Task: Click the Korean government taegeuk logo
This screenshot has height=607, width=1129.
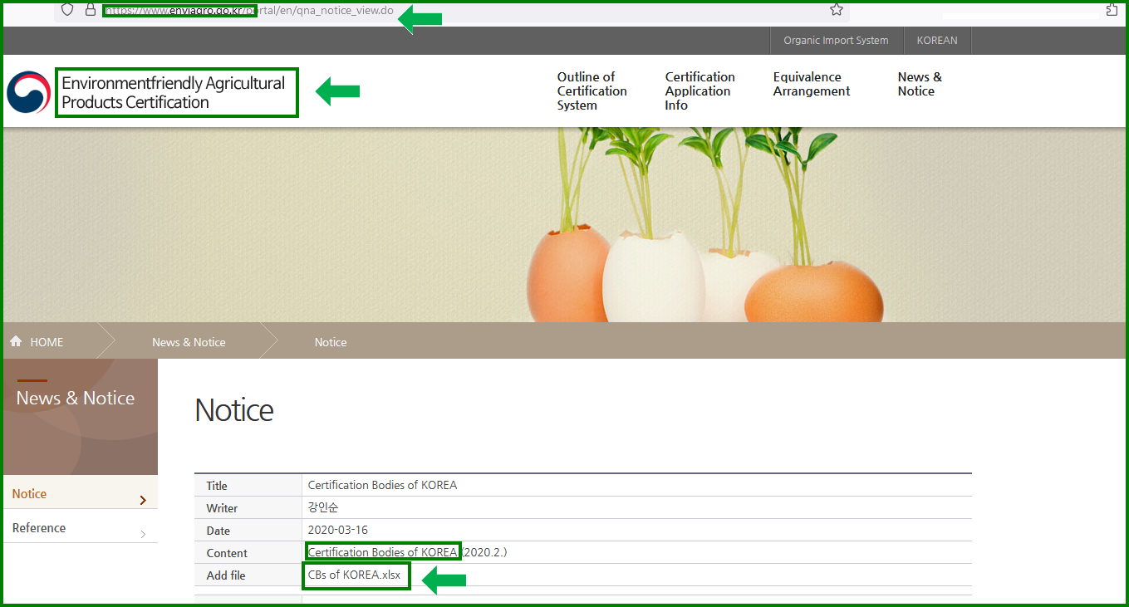Action: coord(28,92)
